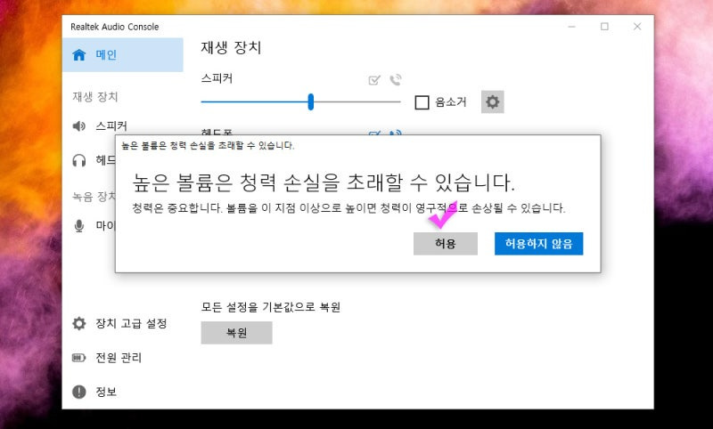
Task: Minimize the Realtek Audio Console window
Action: click(572, 27)
